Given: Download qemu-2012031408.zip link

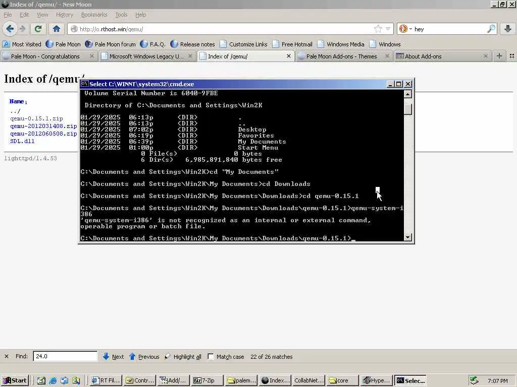Looking at the screenshot, I should (x=43, y=126).
